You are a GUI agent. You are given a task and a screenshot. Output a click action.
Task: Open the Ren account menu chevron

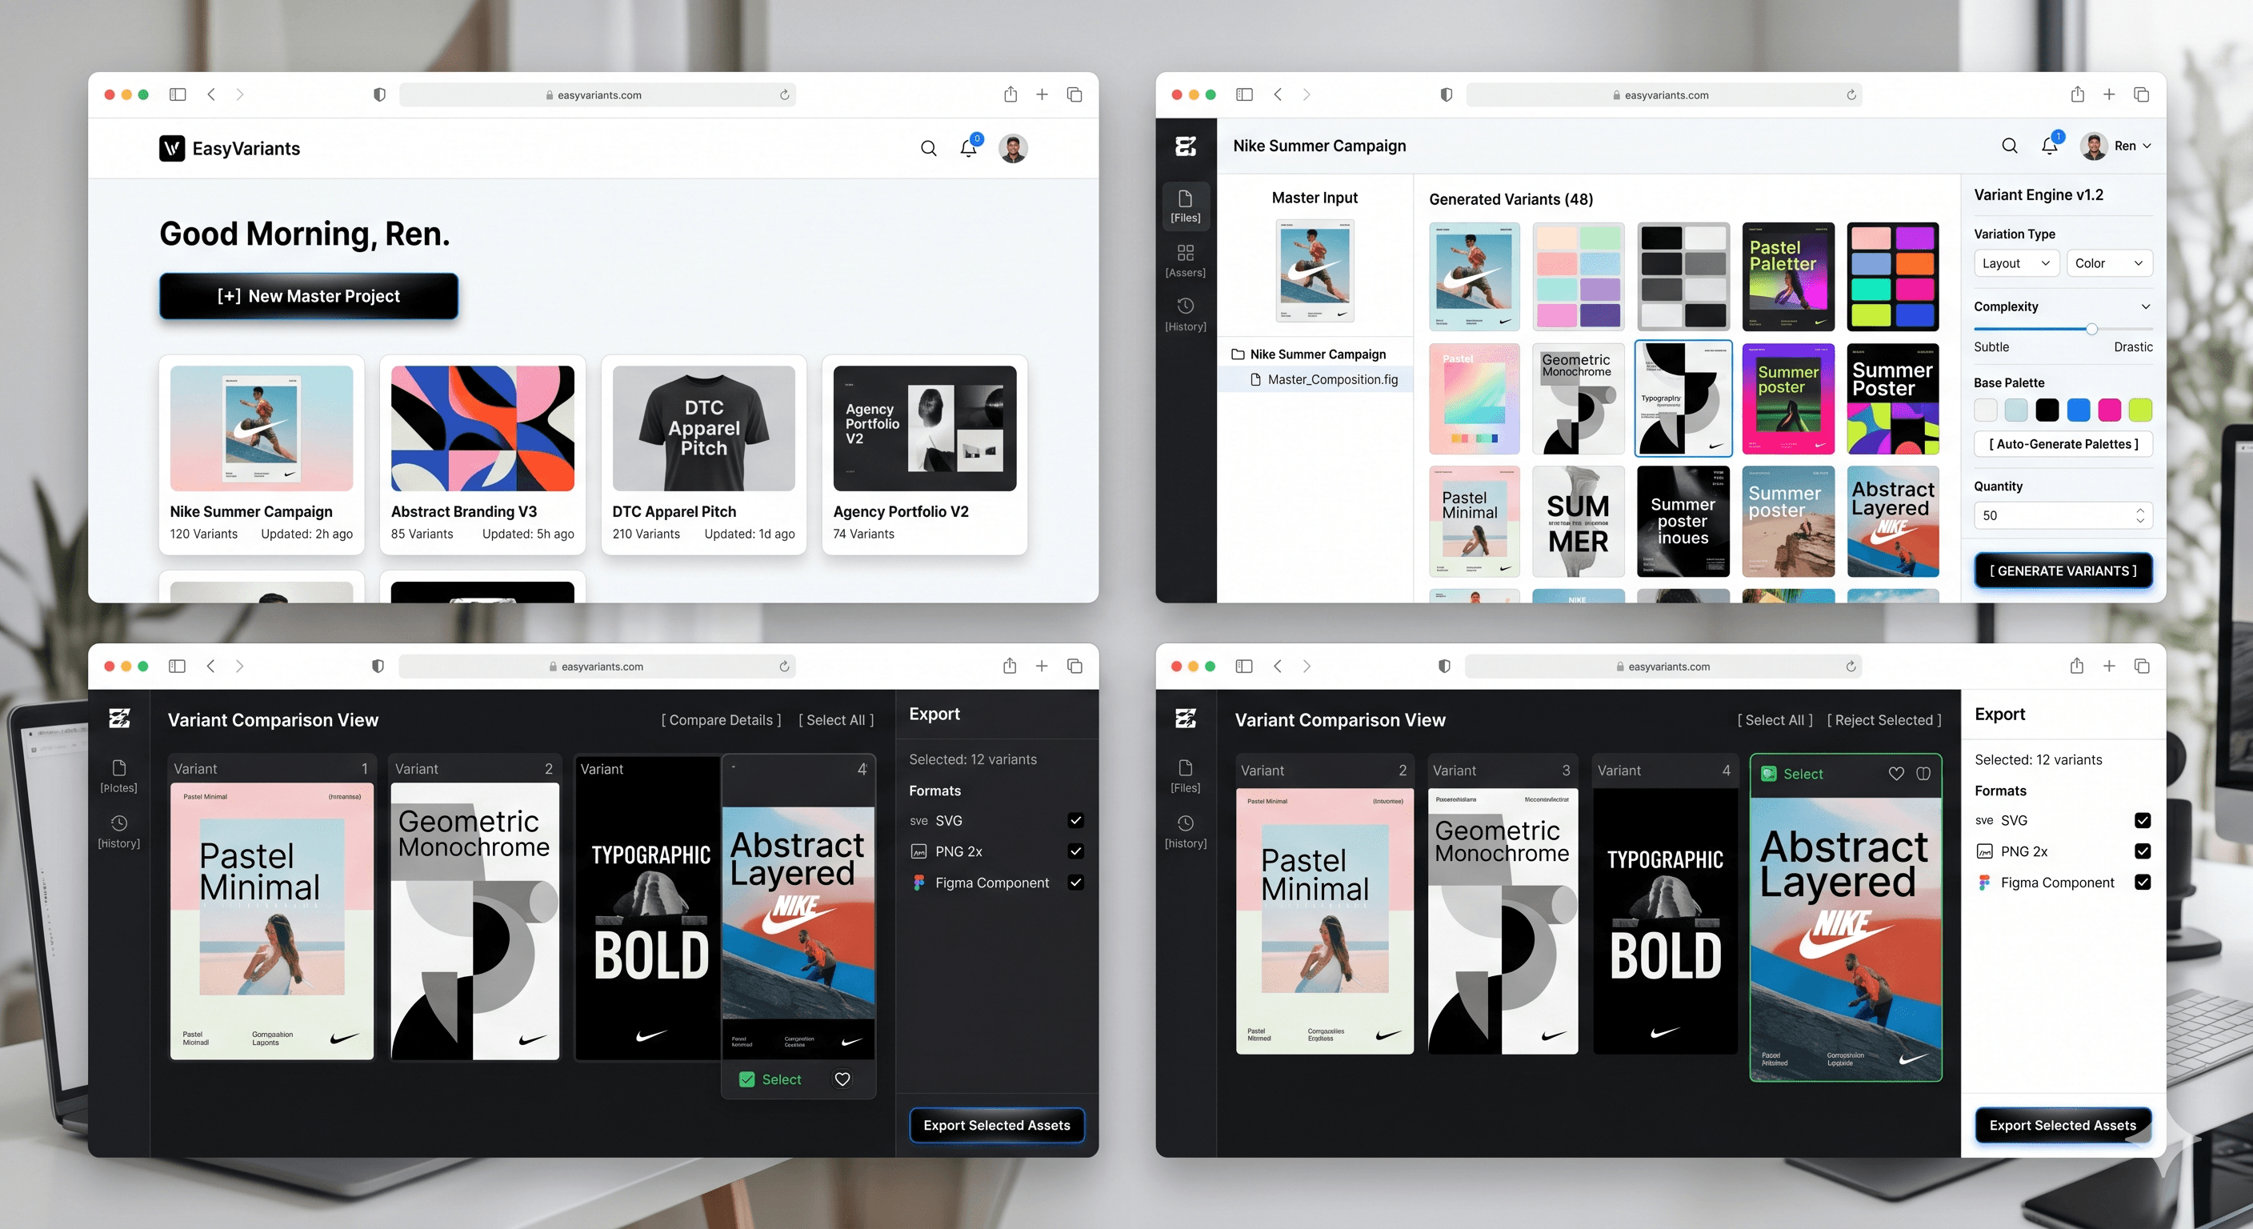click(2147, 146)
